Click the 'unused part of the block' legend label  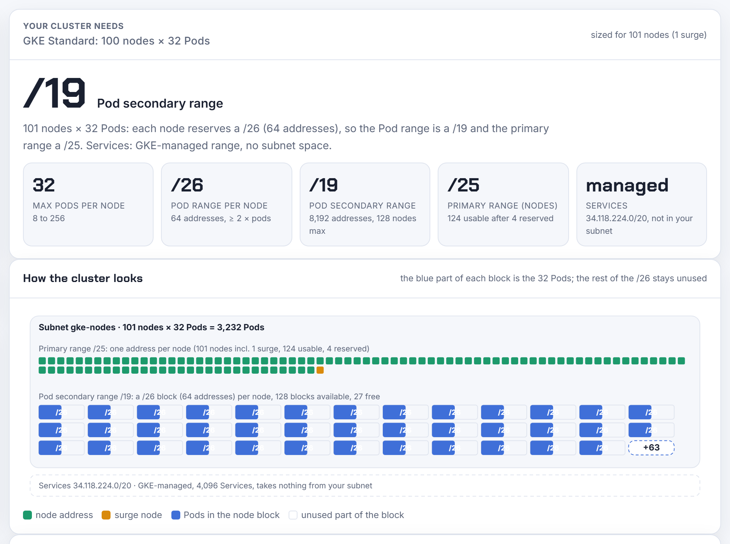pos(352,515)
